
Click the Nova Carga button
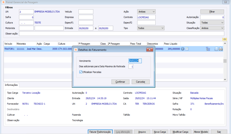(x=160, y=132)
